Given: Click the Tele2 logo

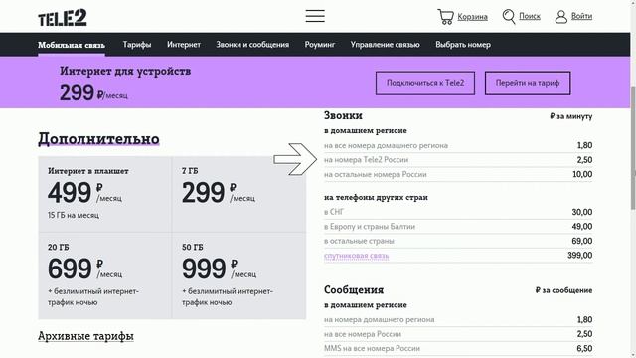Looking at the screenshot, I should 63,18.
